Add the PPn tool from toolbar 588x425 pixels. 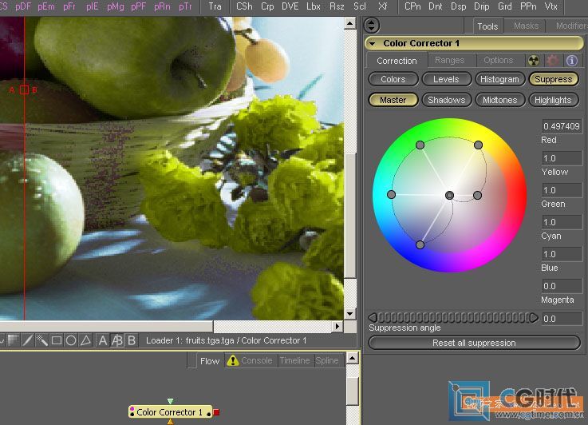(x=528, y=6)
